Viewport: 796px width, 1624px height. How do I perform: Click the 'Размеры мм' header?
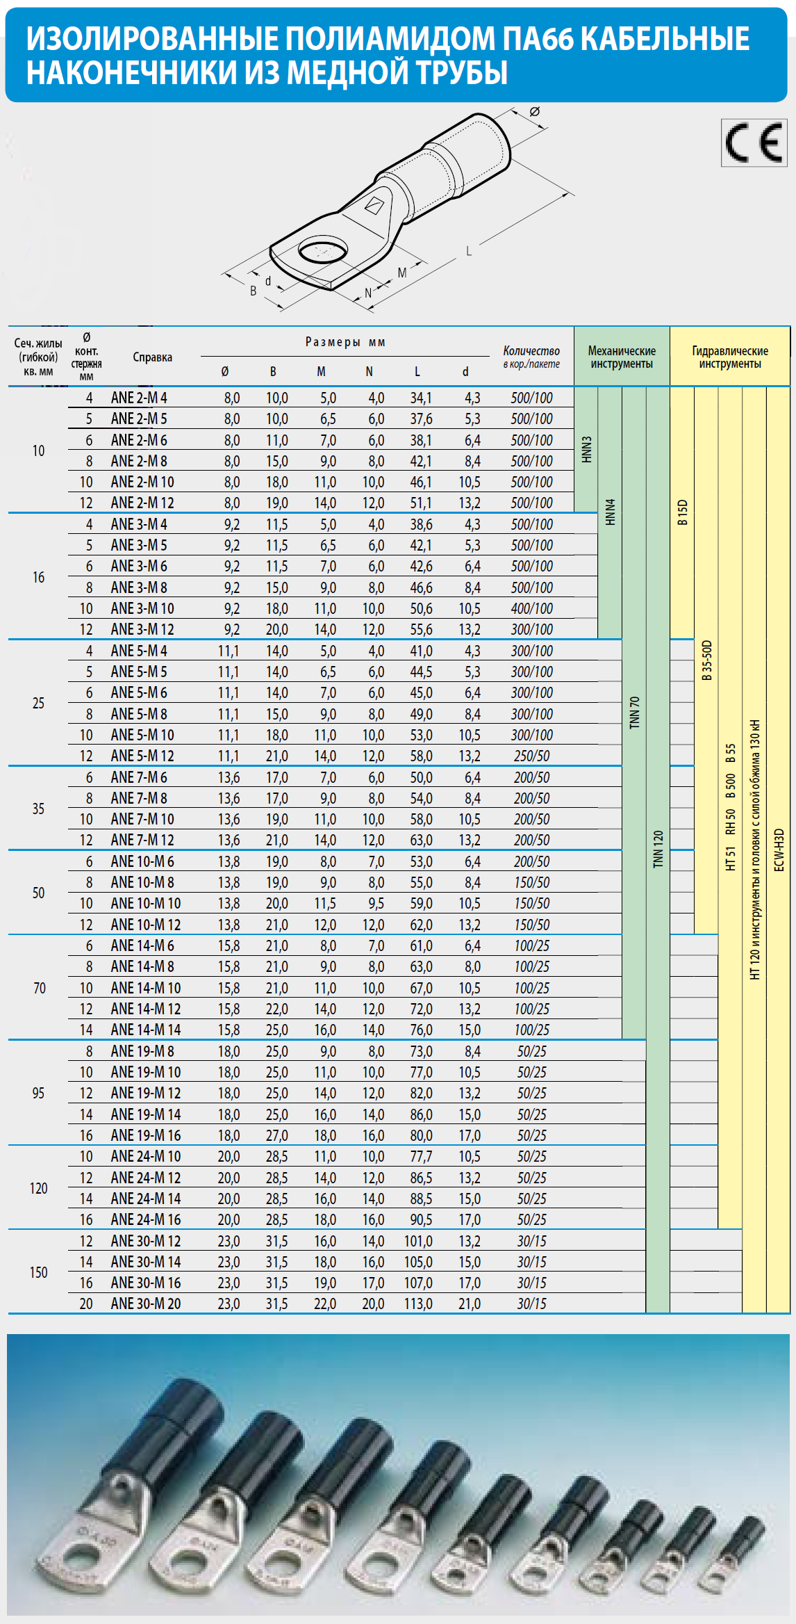click(345, 342)
